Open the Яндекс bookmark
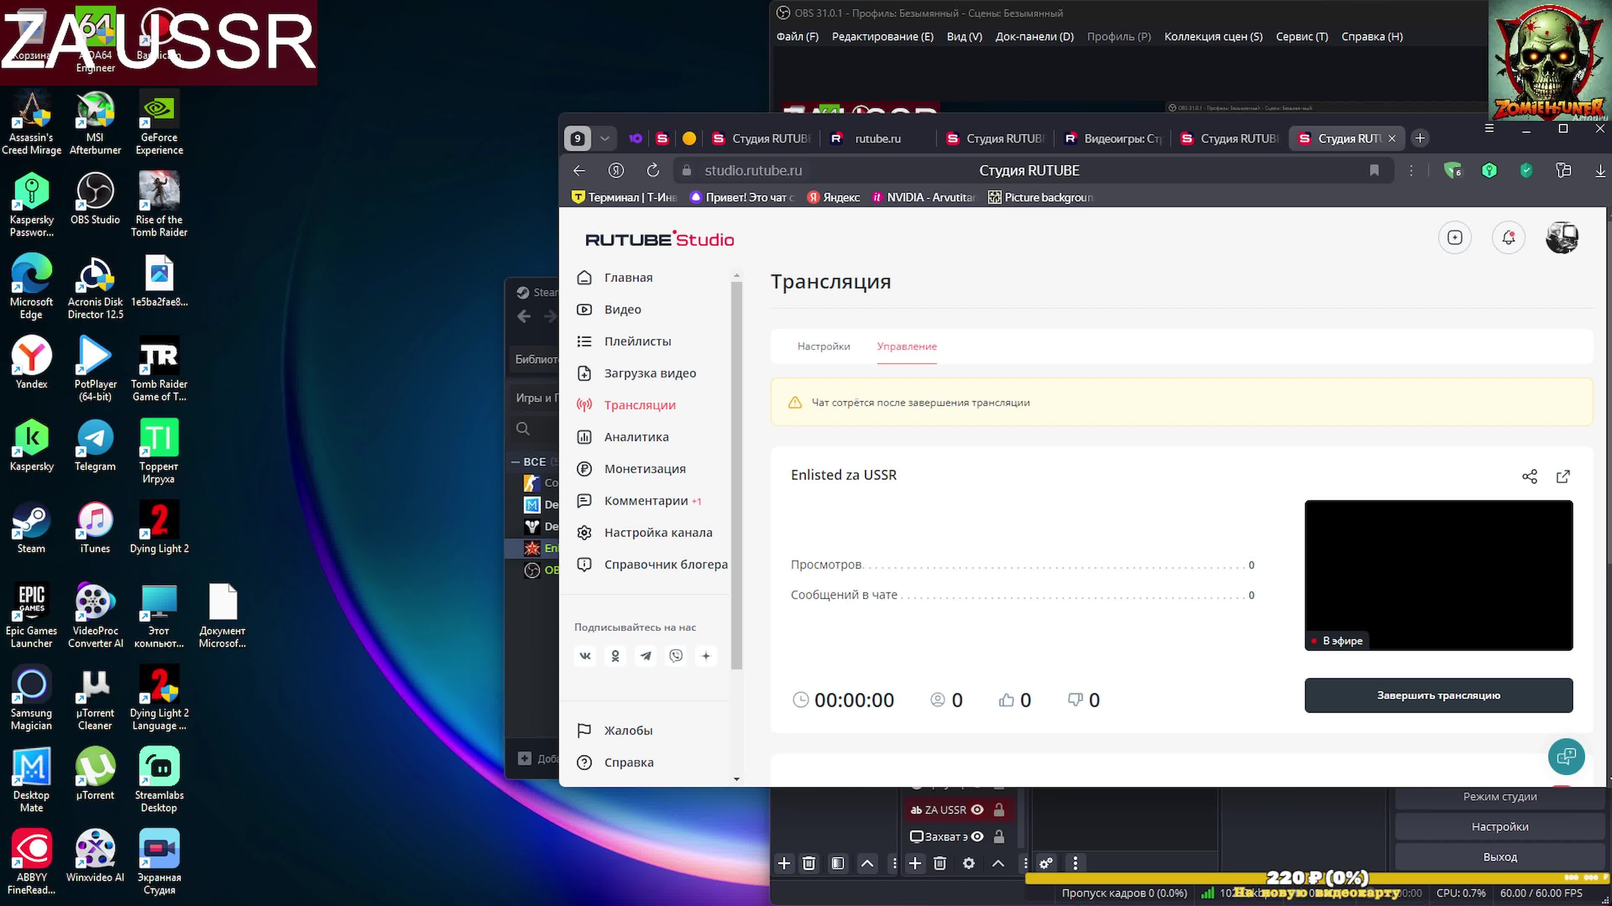Image resolution: width=1612 pixels, height=906 pixels. [834, 198]
